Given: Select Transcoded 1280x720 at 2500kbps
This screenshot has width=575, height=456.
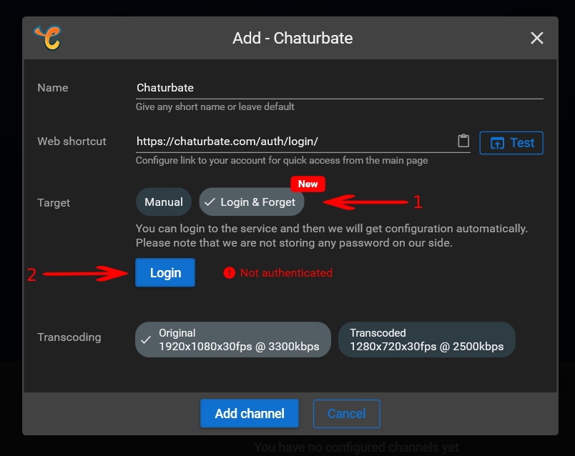Looking at the screenshot, I should tap(426, 339).
